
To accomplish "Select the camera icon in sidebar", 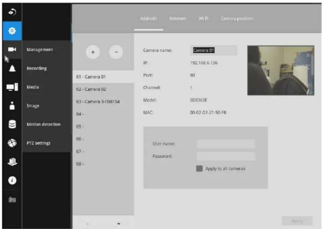I will (12, 49).
